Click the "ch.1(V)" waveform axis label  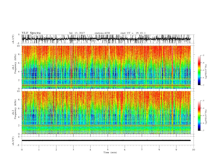click(13, 39)
